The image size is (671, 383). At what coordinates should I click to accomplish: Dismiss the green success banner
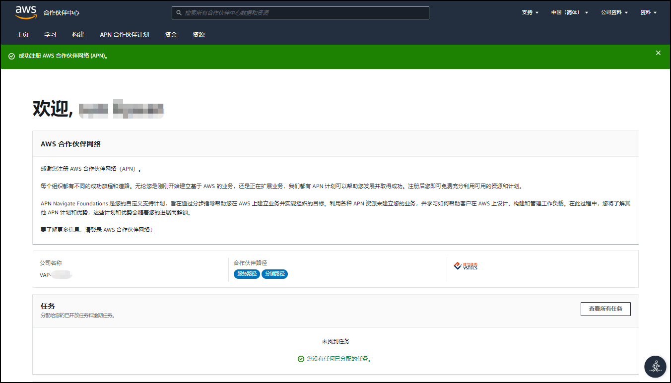click(x=658, y=53)
